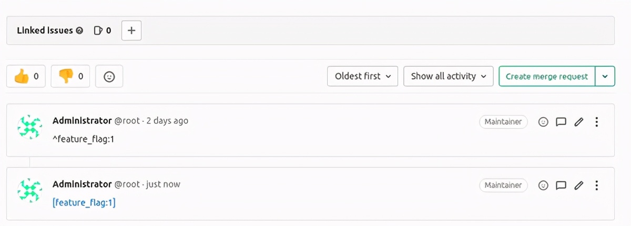Open more actions on first comment

(596, 122)
